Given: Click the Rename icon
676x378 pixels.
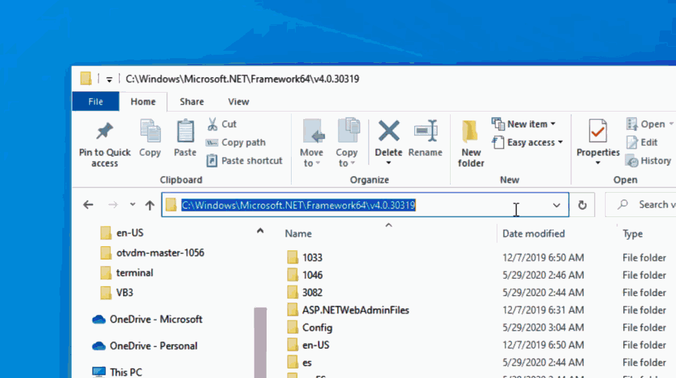Looking at the screenshot, I should click(426, 131).
